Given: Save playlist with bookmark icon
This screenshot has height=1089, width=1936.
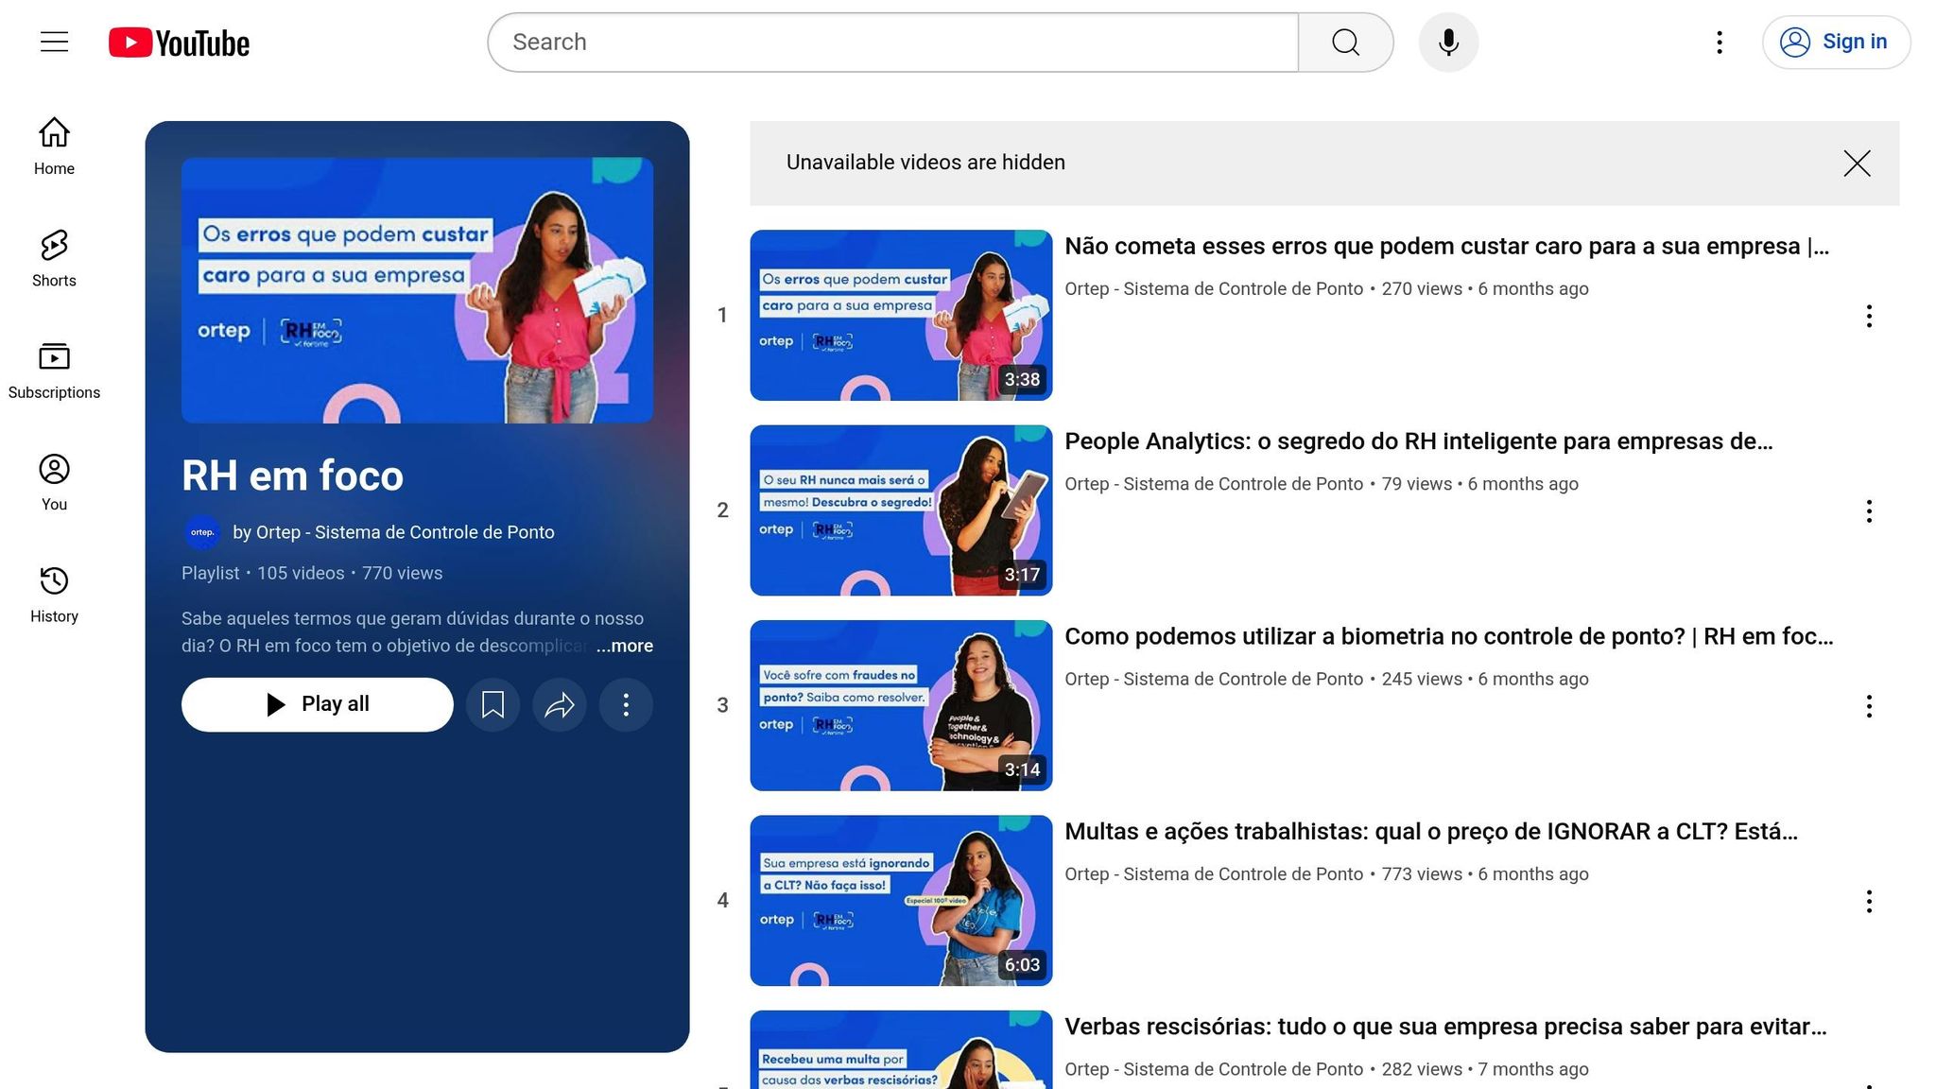Looking at the screenshot, I should click(493, 704).
